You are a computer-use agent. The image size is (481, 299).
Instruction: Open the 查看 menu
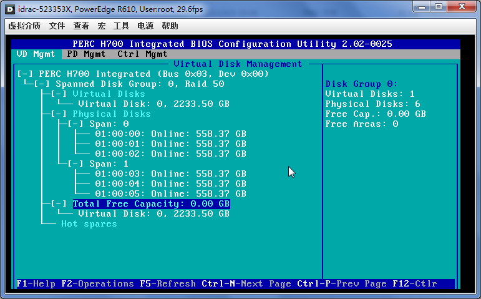pos(81,26)
